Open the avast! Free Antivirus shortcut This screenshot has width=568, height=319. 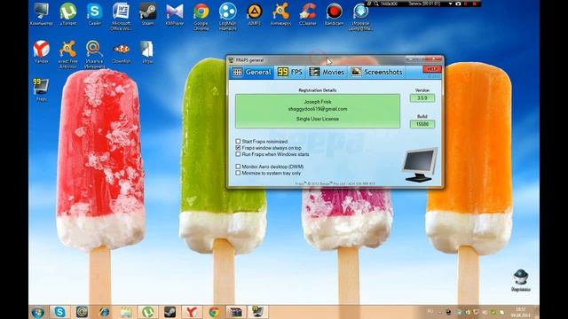[x=67, y=54]
